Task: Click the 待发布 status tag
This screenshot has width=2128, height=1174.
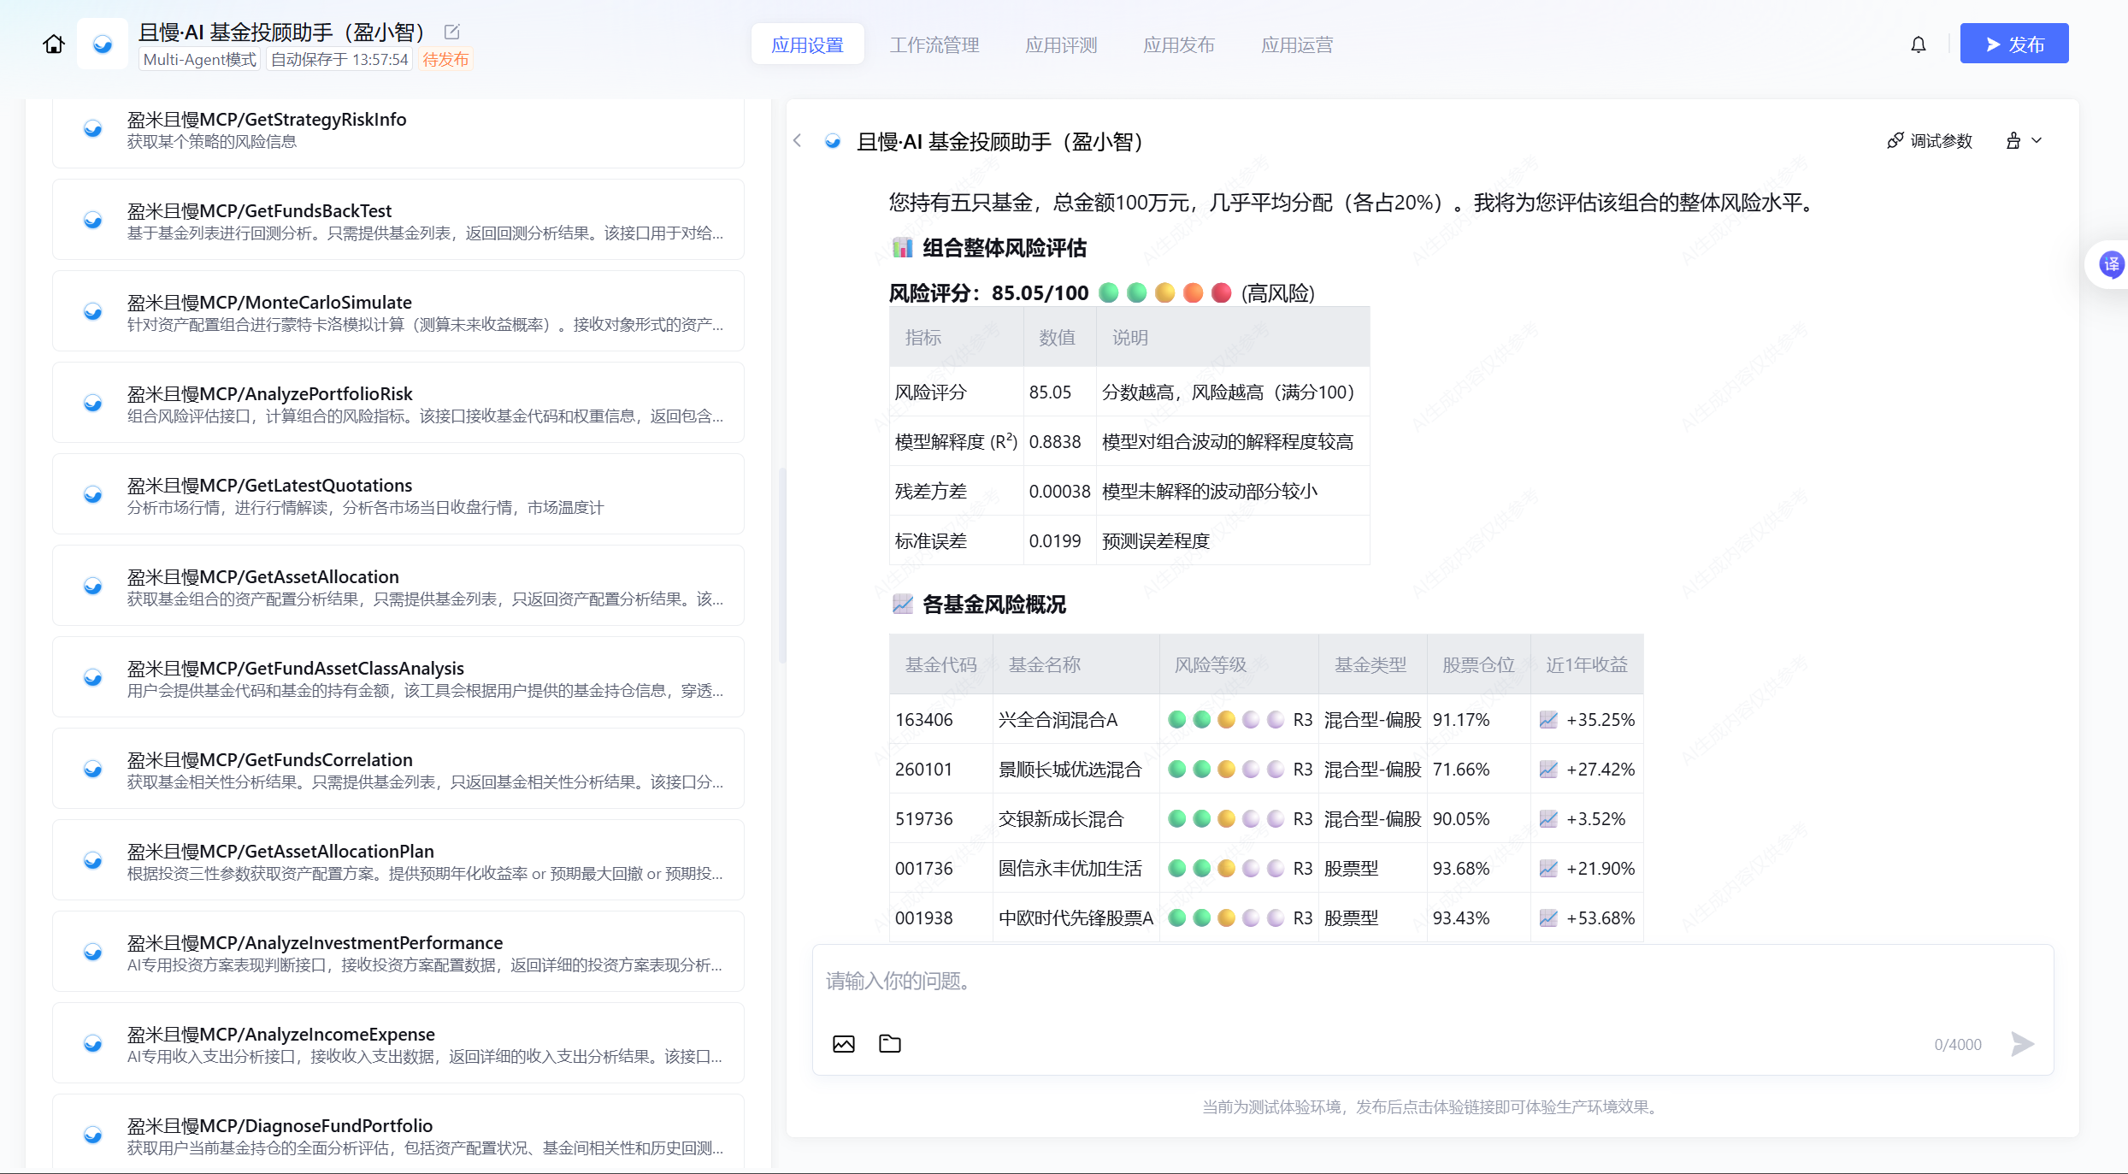Action: click(x=445, y=60)
